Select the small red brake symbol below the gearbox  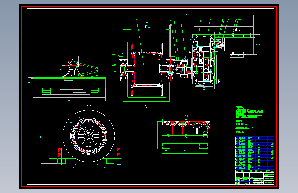(219, 81)
